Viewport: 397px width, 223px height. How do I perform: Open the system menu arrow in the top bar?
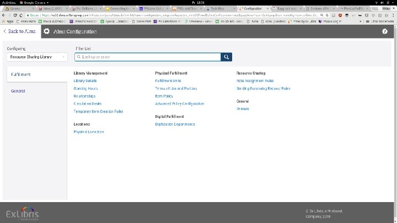(x=393, y=3)
